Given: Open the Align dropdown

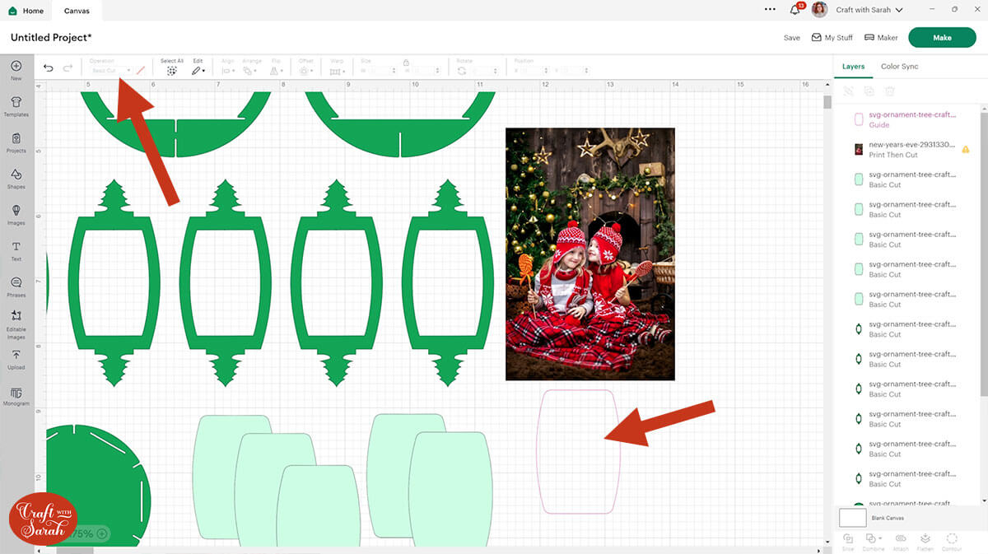Looking at the screenshot, I should pos(227,72).
